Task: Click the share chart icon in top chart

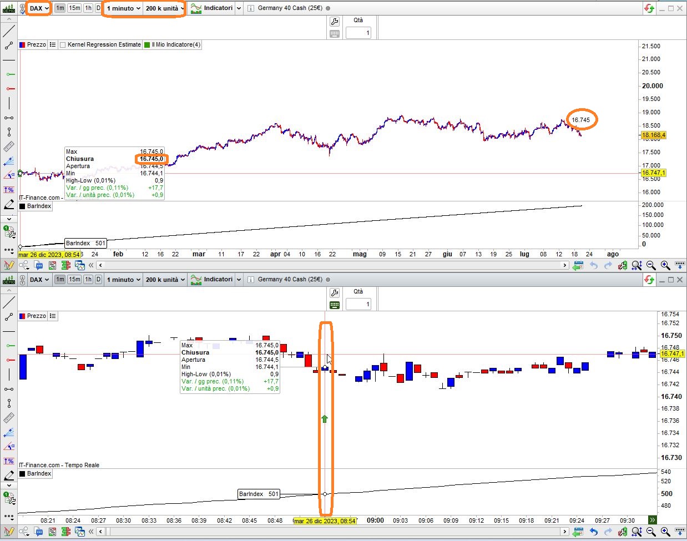Action: (x=24, y=265)
